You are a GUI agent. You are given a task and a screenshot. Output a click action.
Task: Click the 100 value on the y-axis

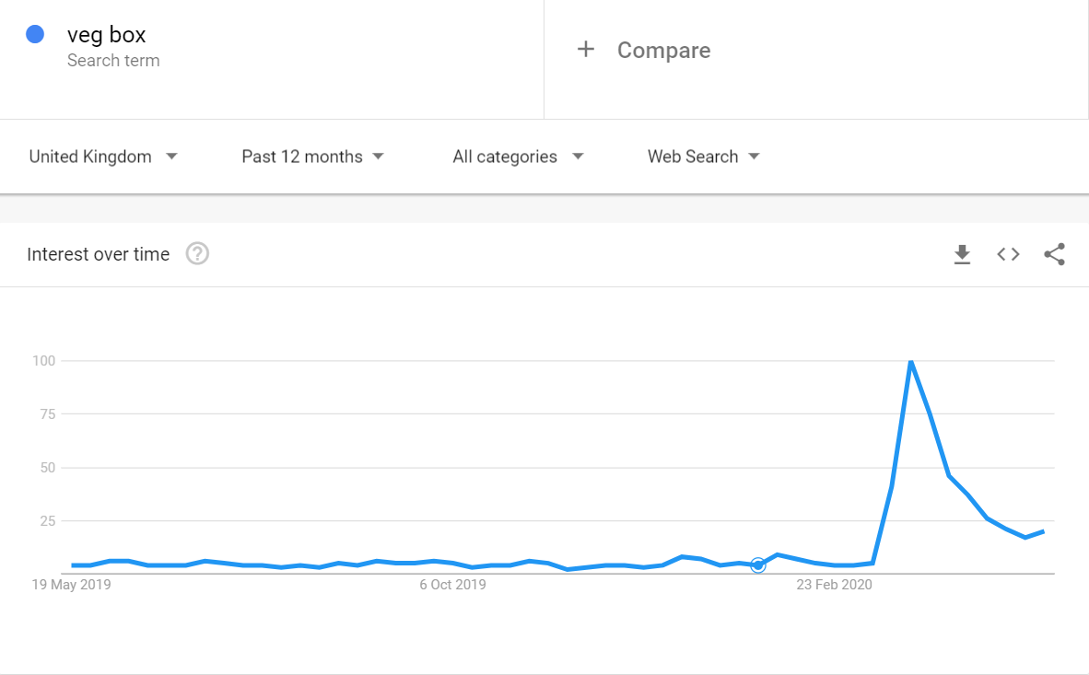point(44,361)
